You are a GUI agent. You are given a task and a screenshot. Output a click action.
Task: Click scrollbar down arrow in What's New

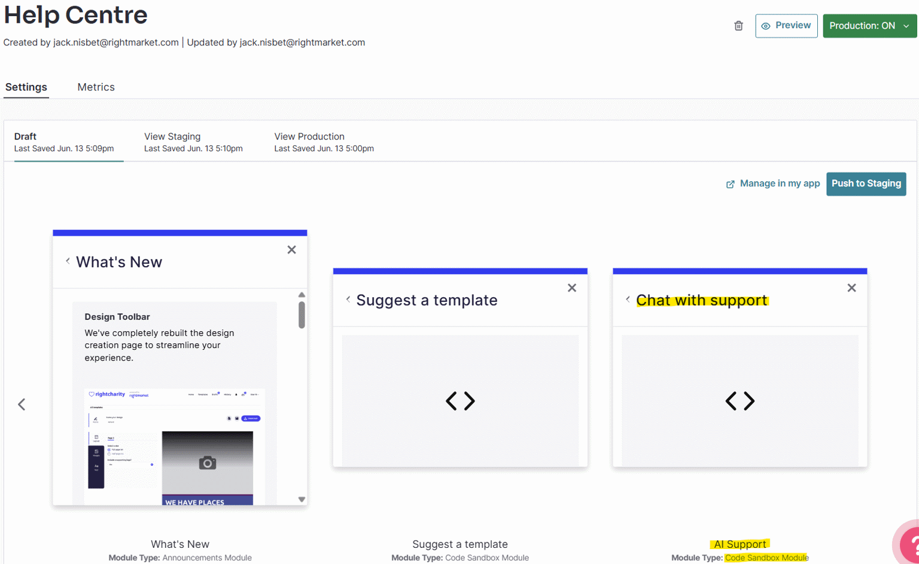pyautogui.click(x=302, y=499)
